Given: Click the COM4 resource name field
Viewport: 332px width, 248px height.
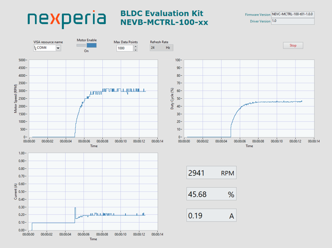Looking at the screenshot, I should coord(46,48).
